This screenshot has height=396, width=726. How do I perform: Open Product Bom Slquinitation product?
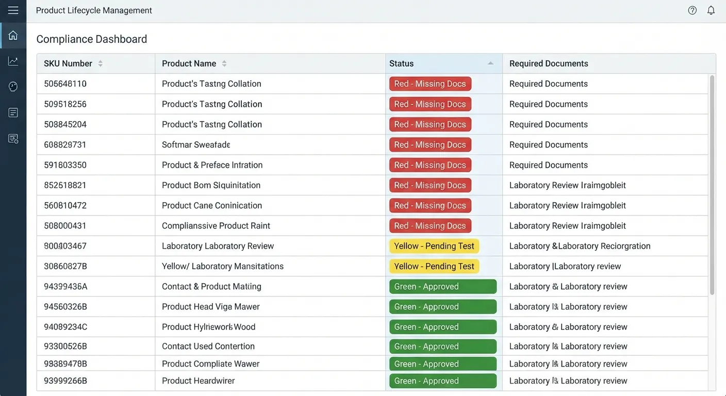[x=211, y=185]
